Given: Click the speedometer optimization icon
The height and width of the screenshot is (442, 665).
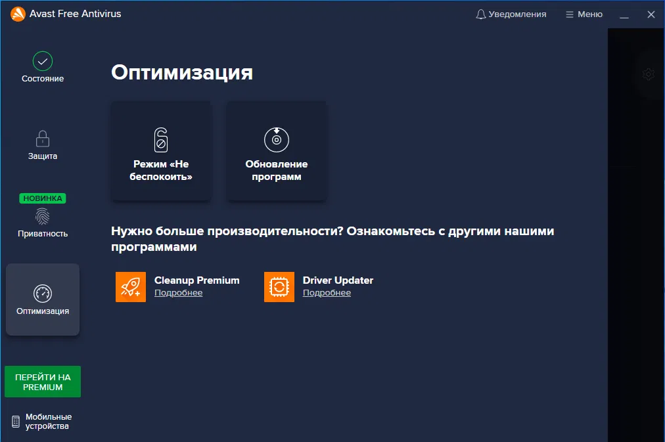Looking at the screenshot, I should 43,294.
